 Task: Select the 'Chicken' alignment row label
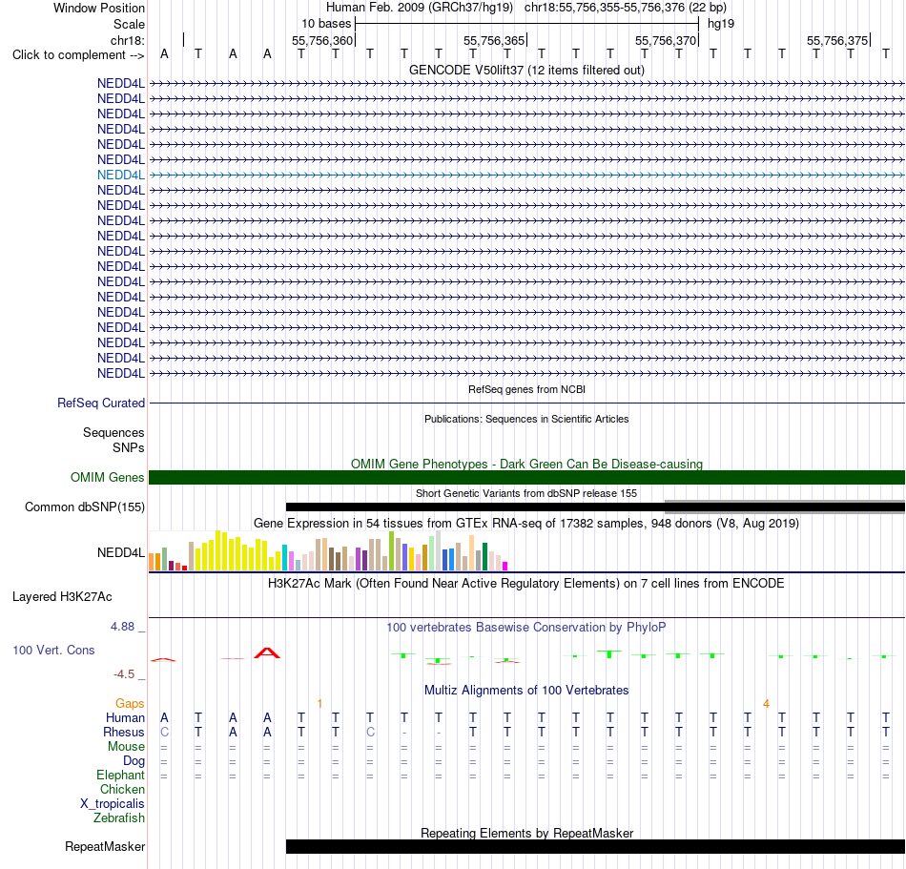[122, 789]
